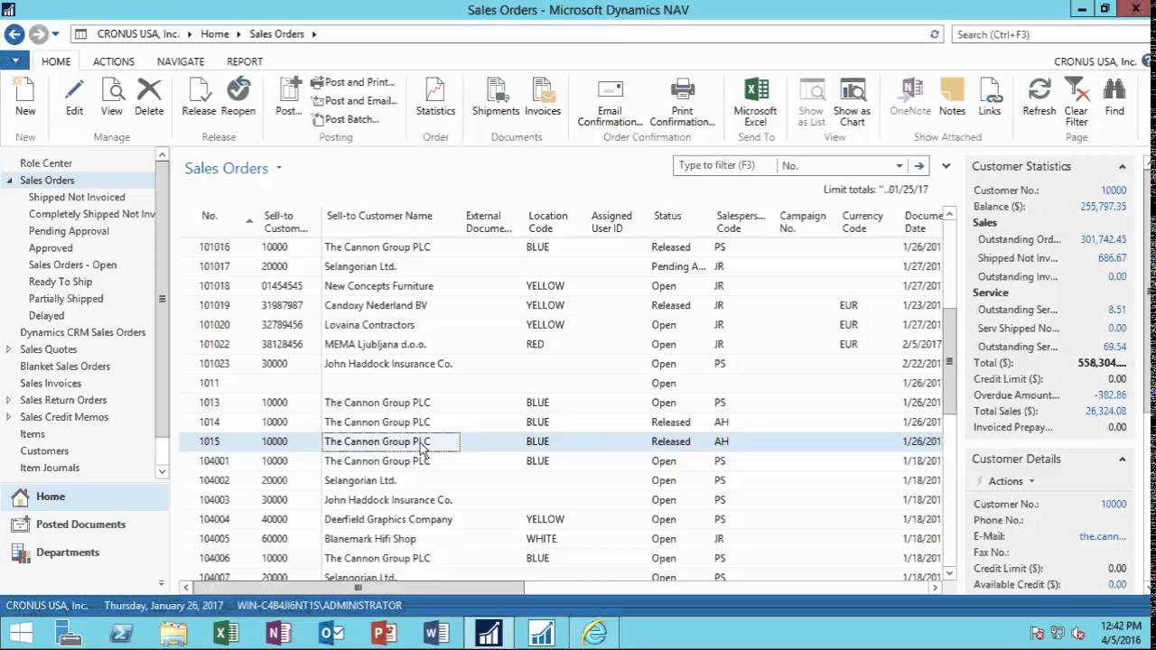Sort by the No. column header
The image size is (1156, 650).
pyautogui.click(x=210, y=216)
